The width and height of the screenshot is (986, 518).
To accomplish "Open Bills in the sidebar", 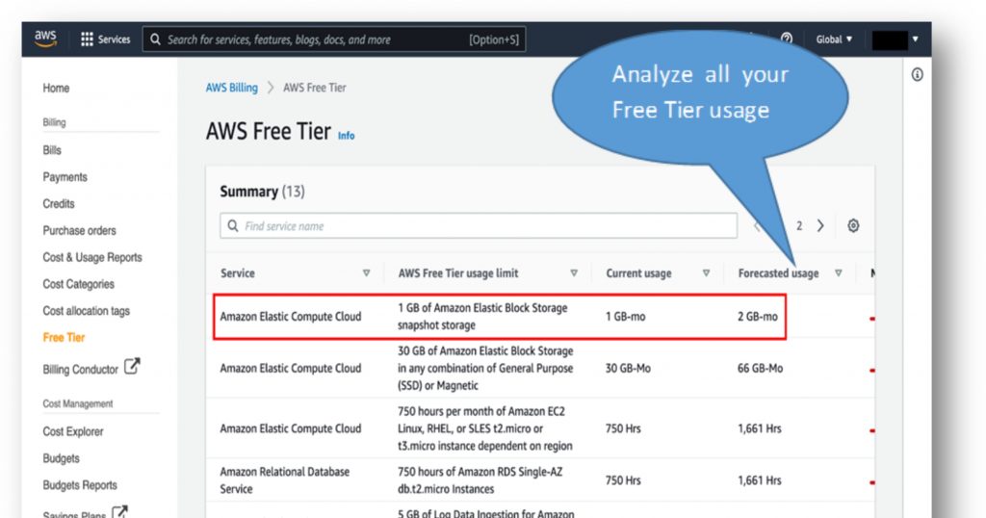I will point(52,150).
